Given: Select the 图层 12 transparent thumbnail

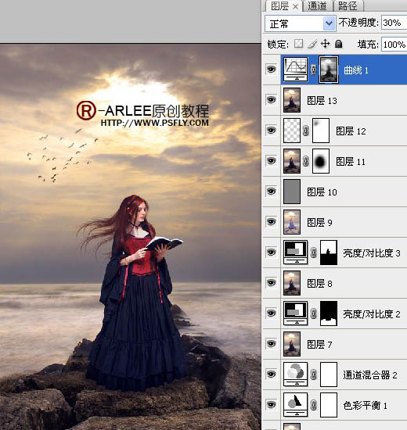Looking at the screenshot, I should [x=292, y=131].
